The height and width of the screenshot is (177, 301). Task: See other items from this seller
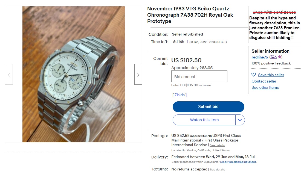tap(265, 87)
